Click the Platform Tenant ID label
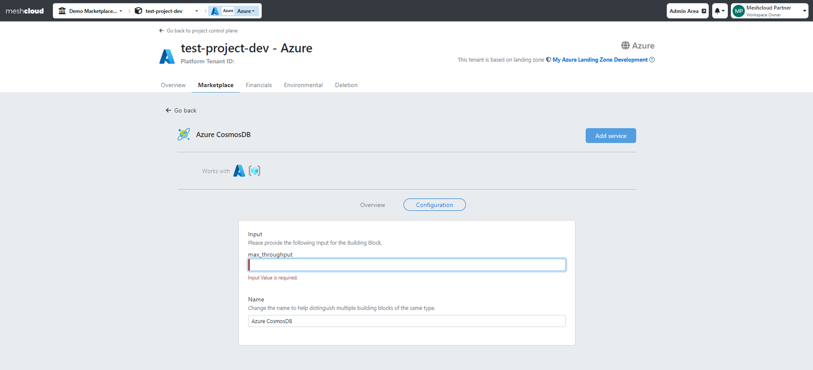The height and width of the screenshot is (370, 813). (207, 61)
